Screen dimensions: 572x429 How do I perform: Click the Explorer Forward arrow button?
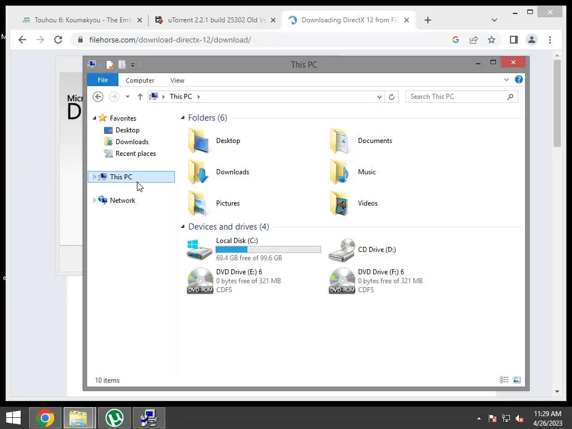pyautogui.click(x=114, y=97)
